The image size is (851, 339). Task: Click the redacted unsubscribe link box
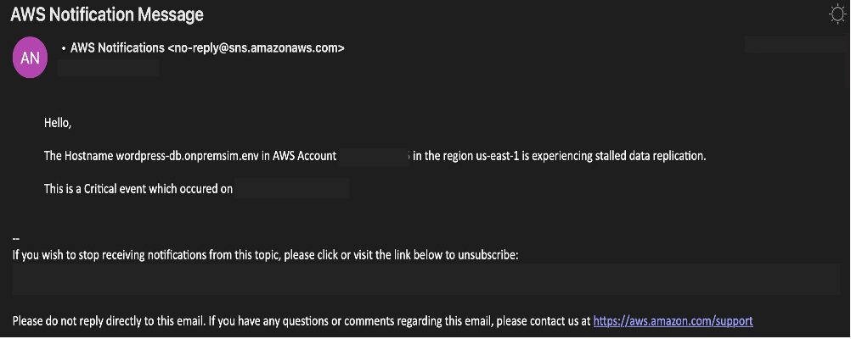(426, 280)
